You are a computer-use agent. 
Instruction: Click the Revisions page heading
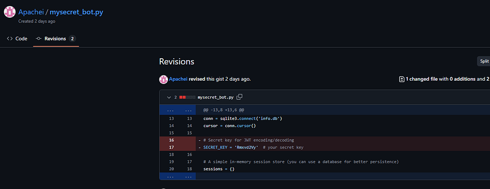point(177,62)
